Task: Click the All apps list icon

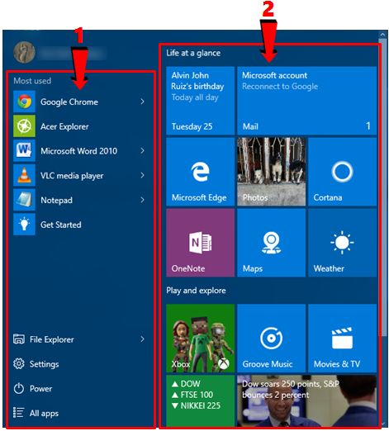Action: click(19, 413)
